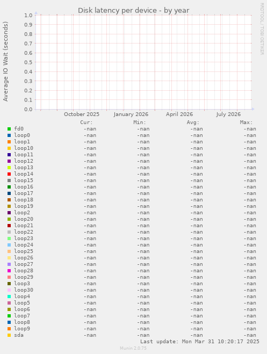The height and width of the screenshot is (354, 267).
Task: Click the green fd0 legend swatch
Action: click(x=9, y=129)
